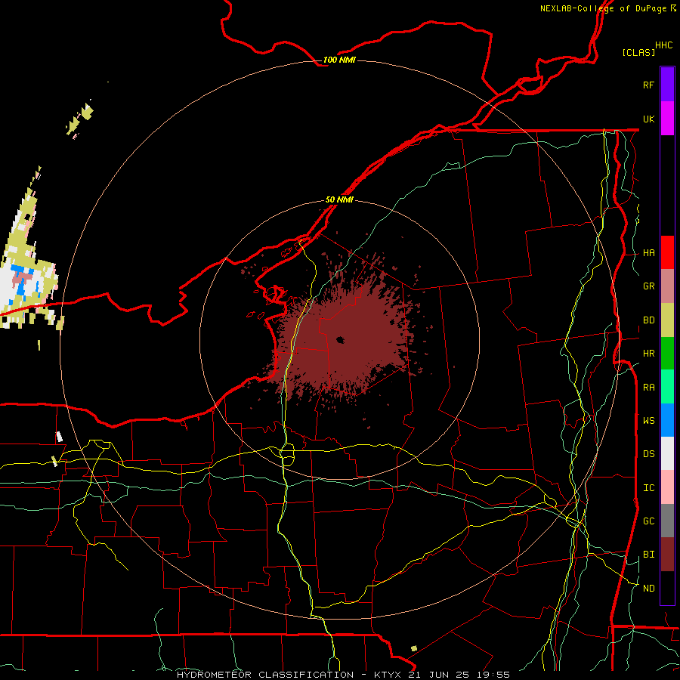Click the HYDROMETEOR CLASSIFICATION title text

265,675
